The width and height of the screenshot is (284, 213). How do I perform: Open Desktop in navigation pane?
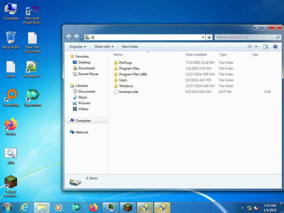pos(82,62)
